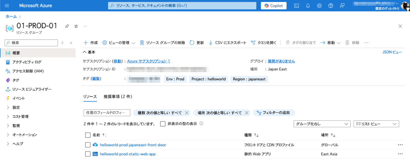Open row menu for front-door resource
Viewport: 410px width, 165px height.
coord(400,145)
